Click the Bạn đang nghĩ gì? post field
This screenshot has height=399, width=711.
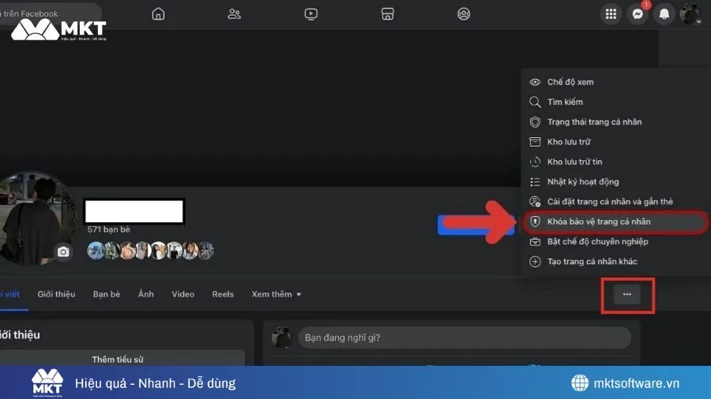click(465, 337)
